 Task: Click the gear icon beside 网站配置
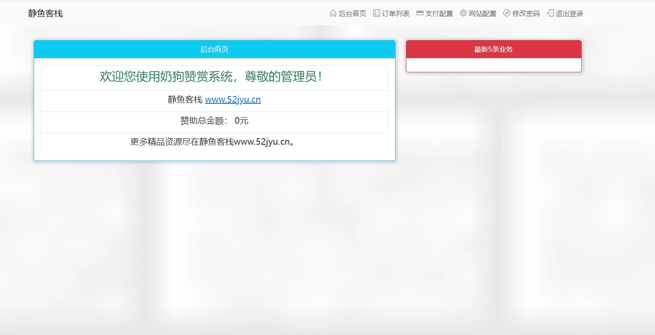click(x=463, y=13)
